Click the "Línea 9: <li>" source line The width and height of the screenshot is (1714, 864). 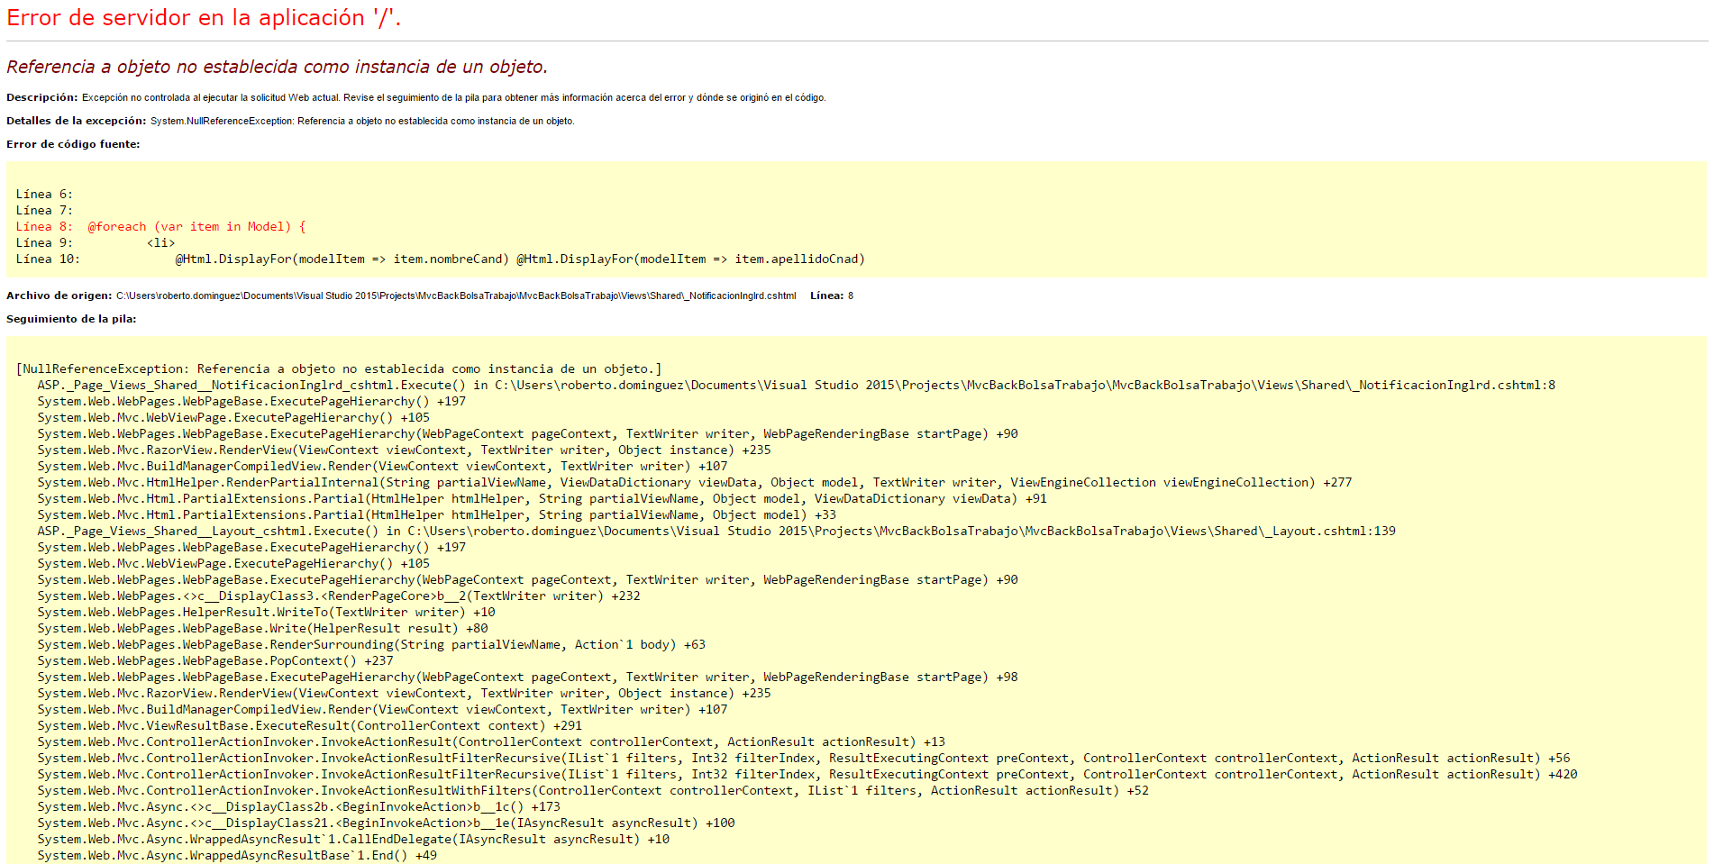(96, 243)
